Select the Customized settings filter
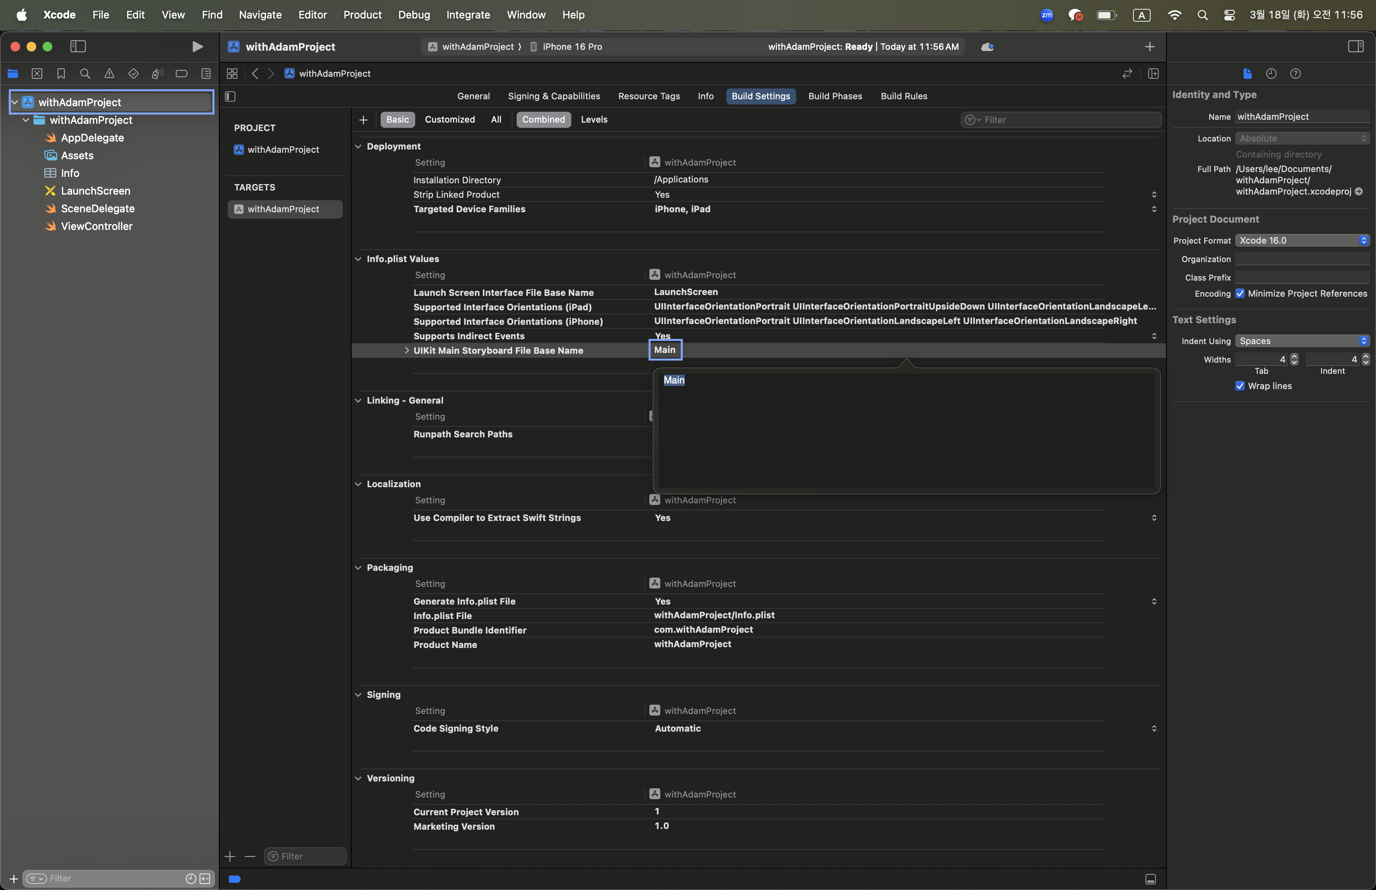This screenshot has width=1376, height=890. coord(449,119)
